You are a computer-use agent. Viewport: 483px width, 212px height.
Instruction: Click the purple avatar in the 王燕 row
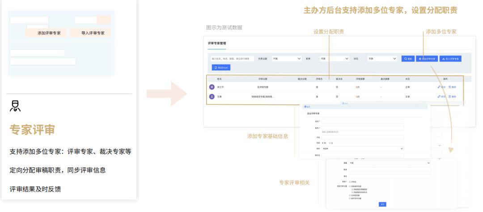(212, 97)
